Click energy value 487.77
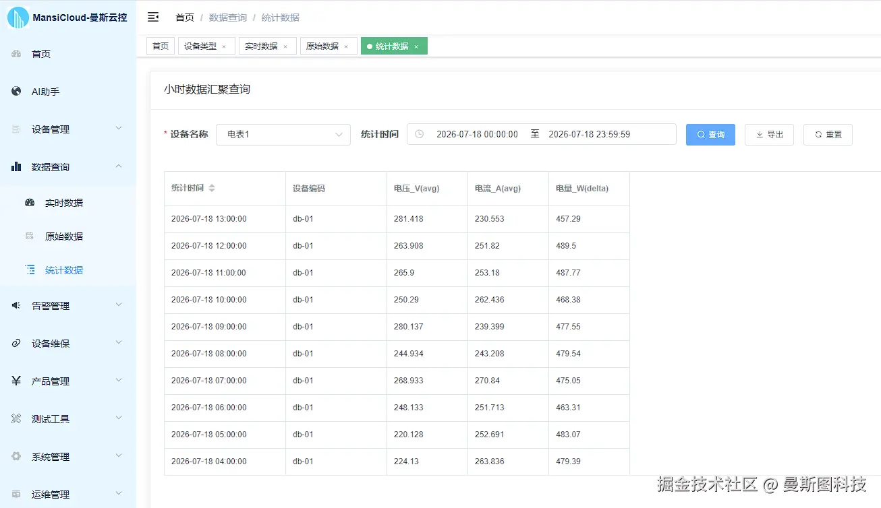The image size is (881, 508). [568, 273]
